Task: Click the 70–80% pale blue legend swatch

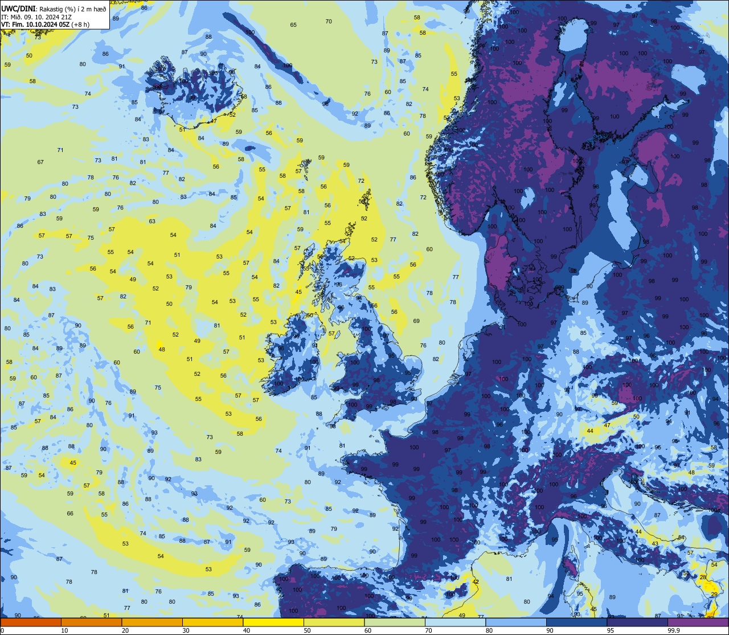Action: coord(456,622)
